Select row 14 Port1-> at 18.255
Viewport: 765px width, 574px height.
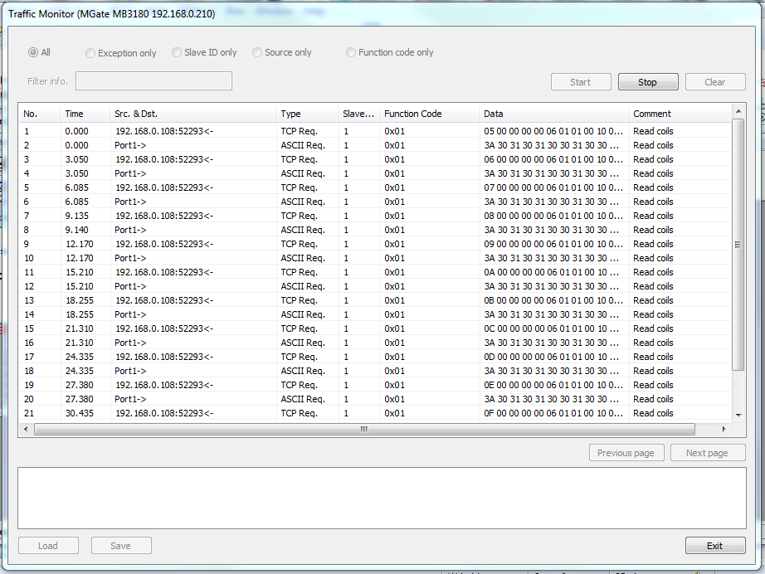click(375, 315)
